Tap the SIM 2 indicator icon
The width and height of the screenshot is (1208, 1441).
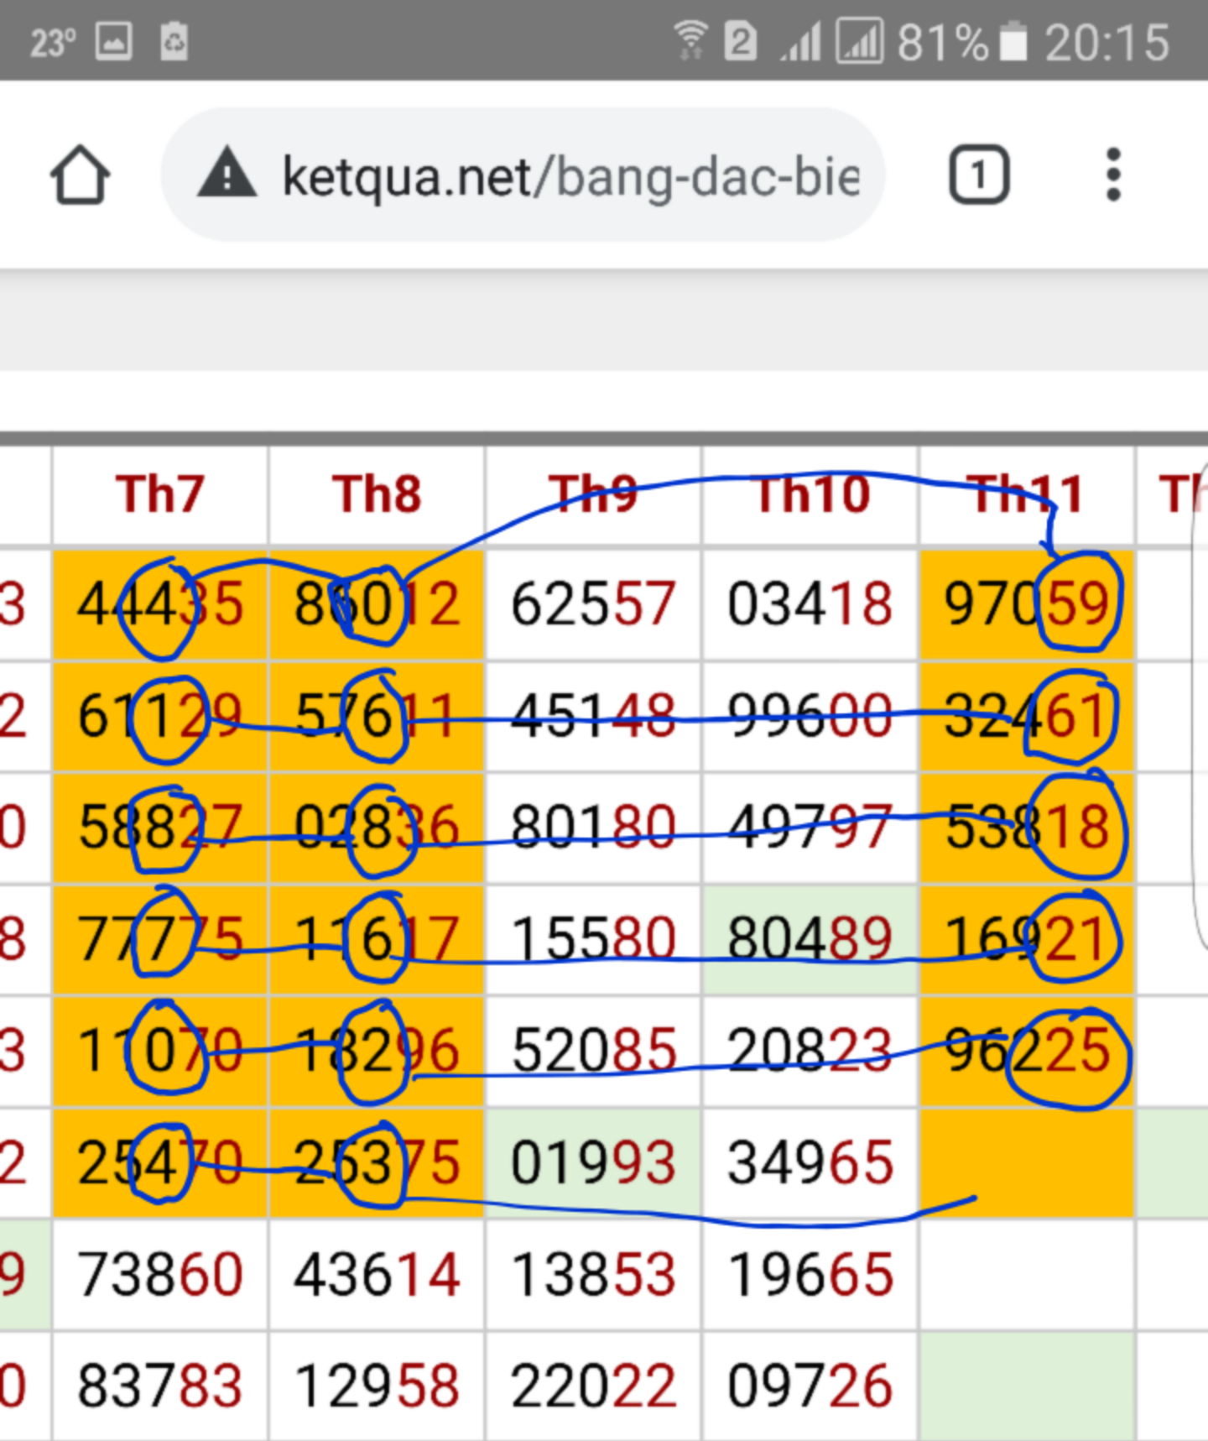[x=741, y=41]
